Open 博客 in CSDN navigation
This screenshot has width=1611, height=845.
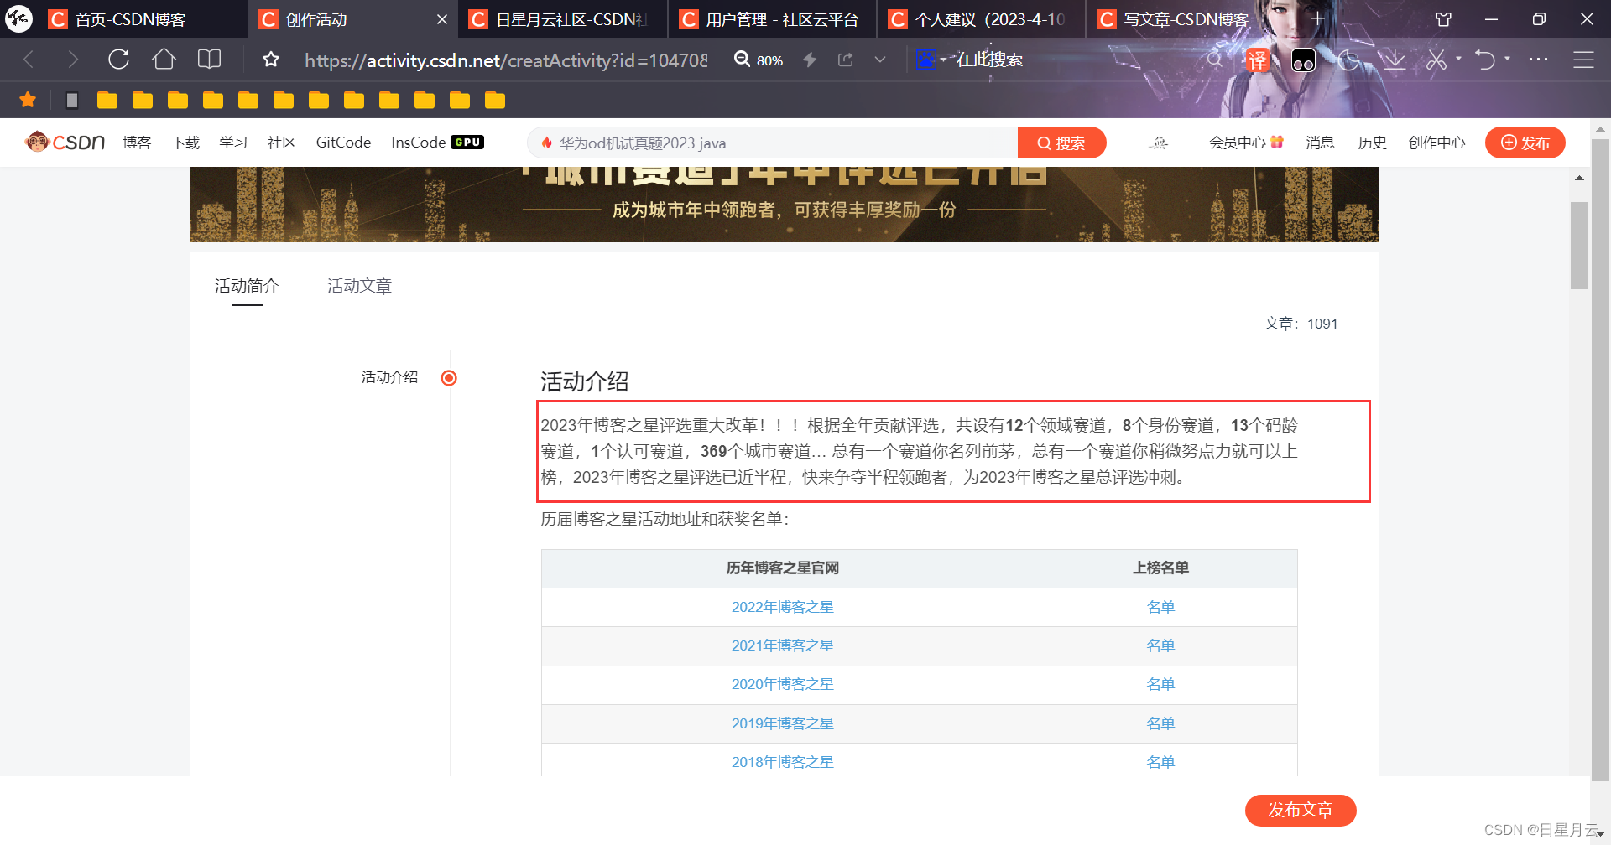pos(137,143)
